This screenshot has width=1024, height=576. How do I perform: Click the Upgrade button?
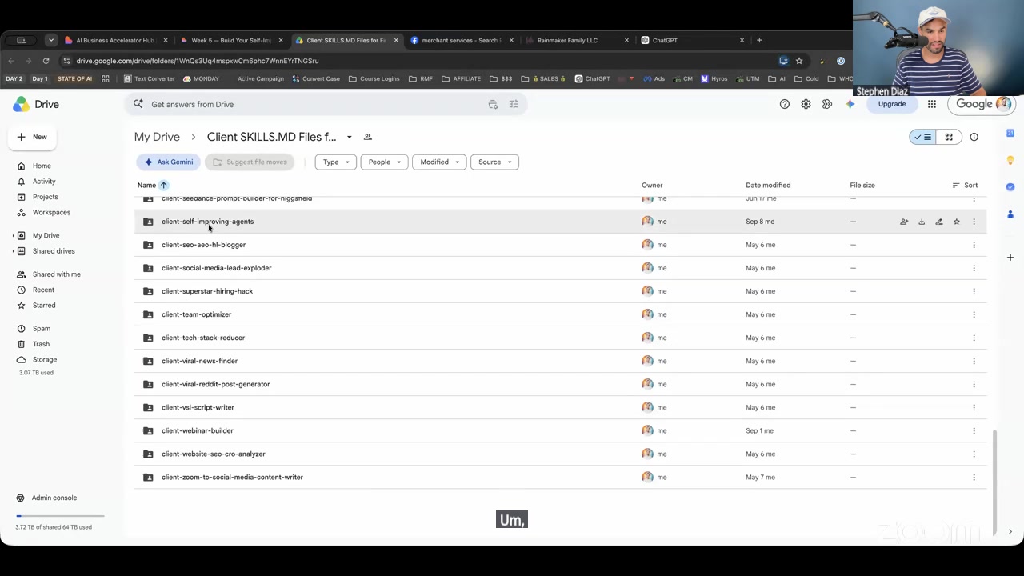coord(892,104)
